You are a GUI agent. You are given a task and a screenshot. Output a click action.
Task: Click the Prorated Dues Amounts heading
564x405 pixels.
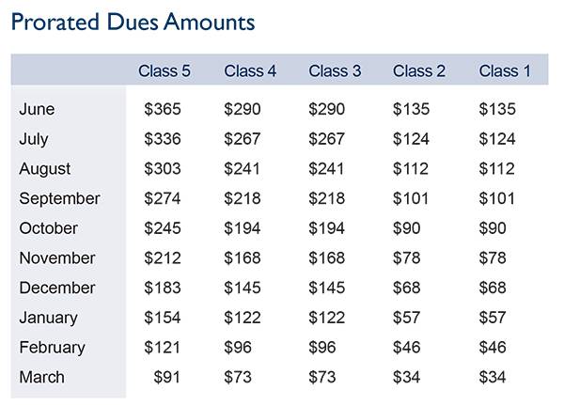133,23
